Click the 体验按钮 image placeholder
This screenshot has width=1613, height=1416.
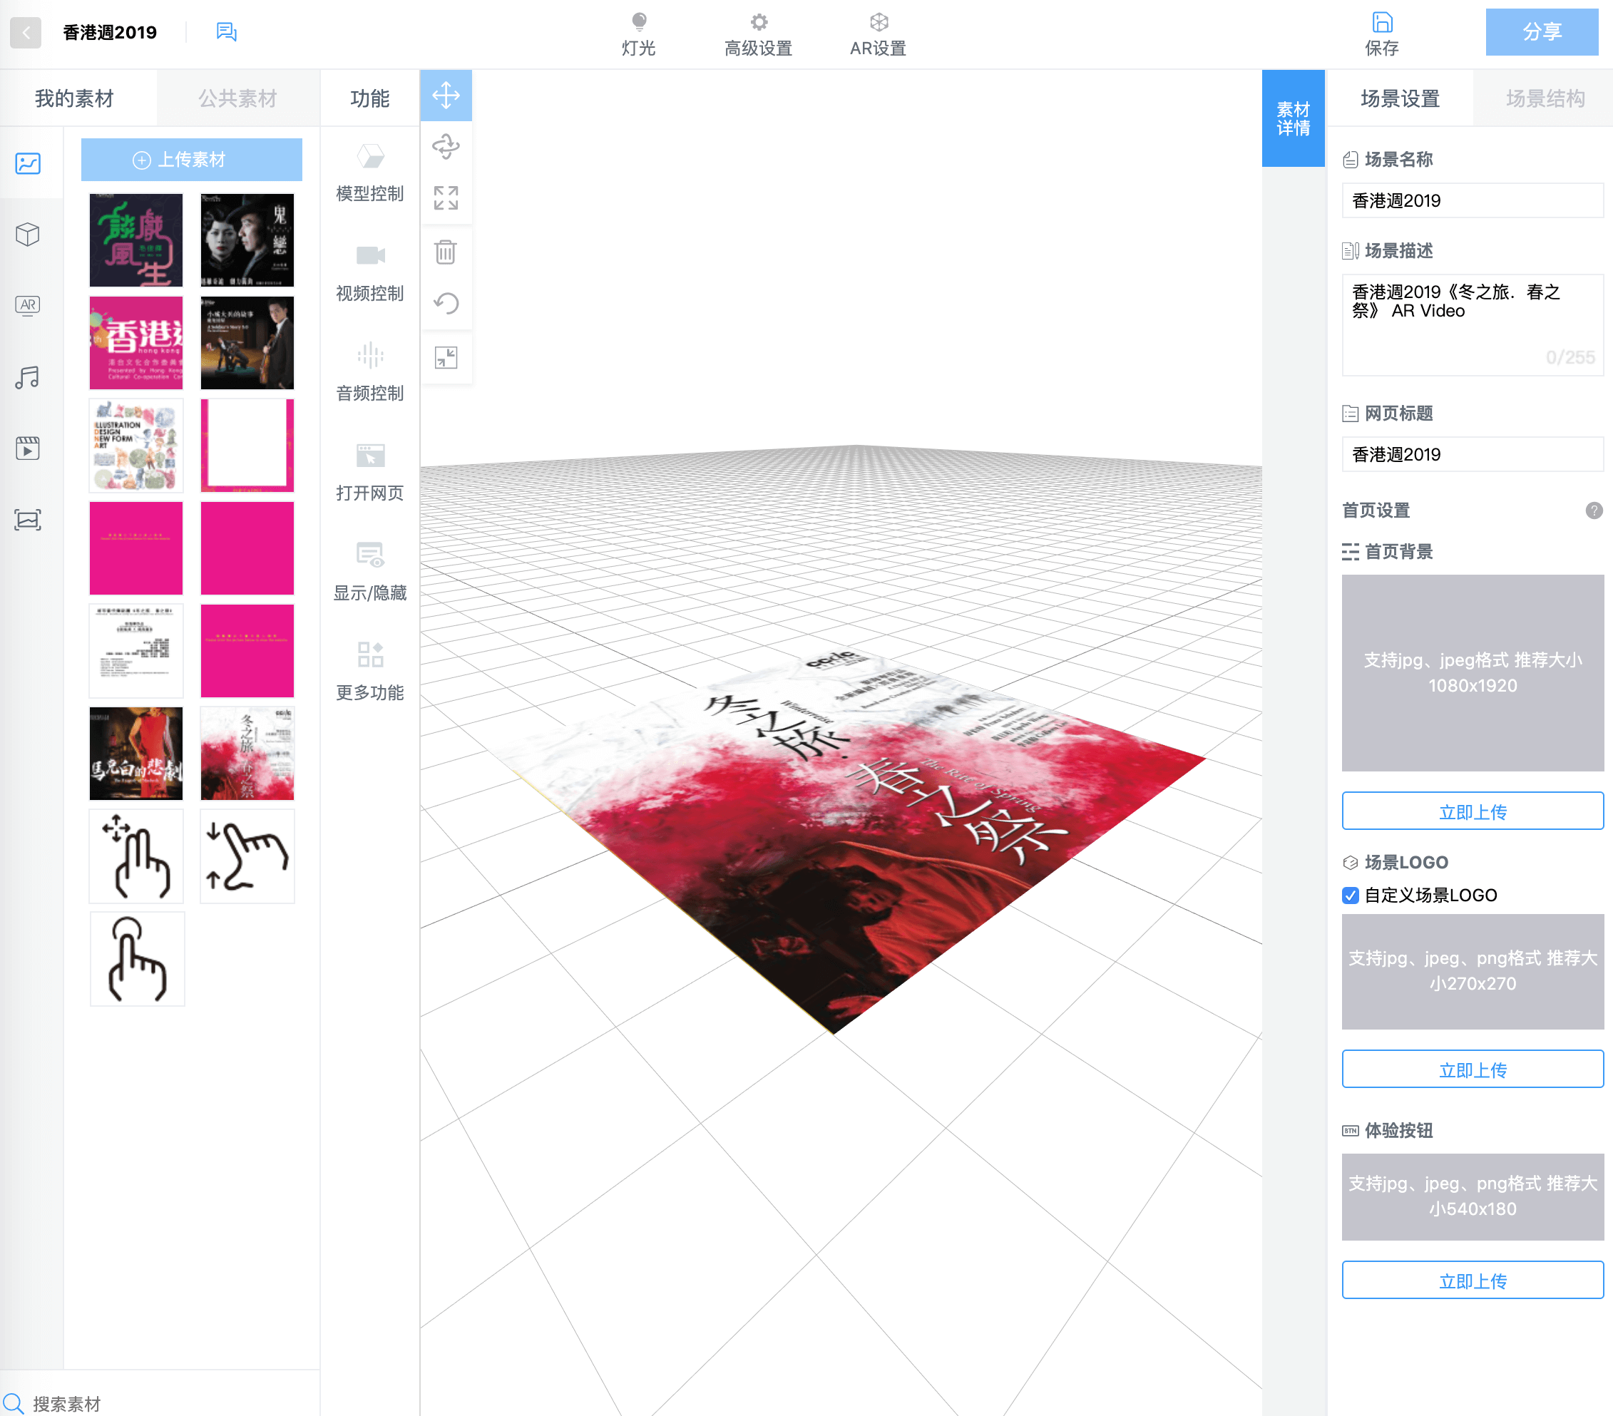[1473, 1196]
